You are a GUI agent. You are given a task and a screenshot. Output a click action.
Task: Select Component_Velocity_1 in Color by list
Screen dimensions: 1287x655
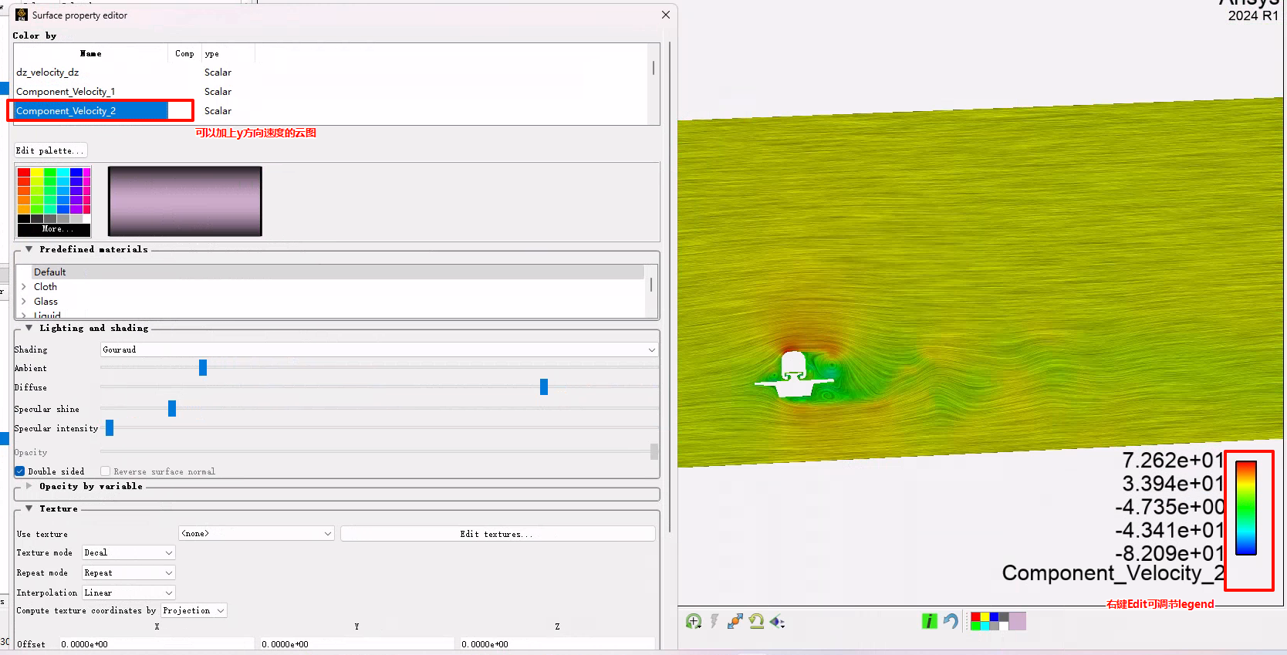(x=66, y=92)
